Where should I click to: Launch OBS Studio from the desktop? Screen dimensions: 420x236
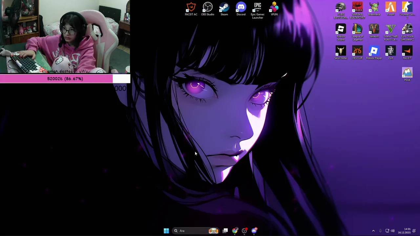208,9
